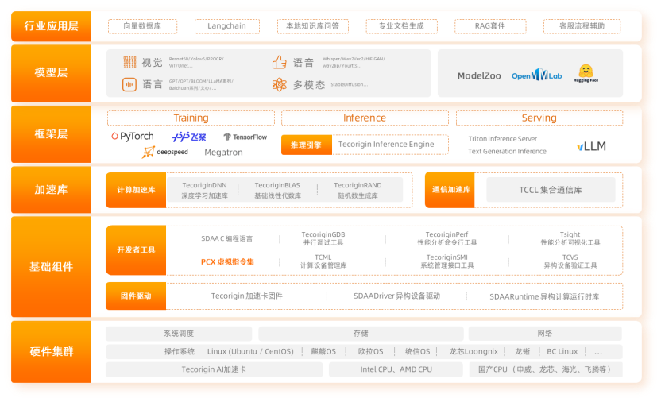Click the deepspeed logo
This screenshot has width=661, height=402.
(x=165, y=152)
